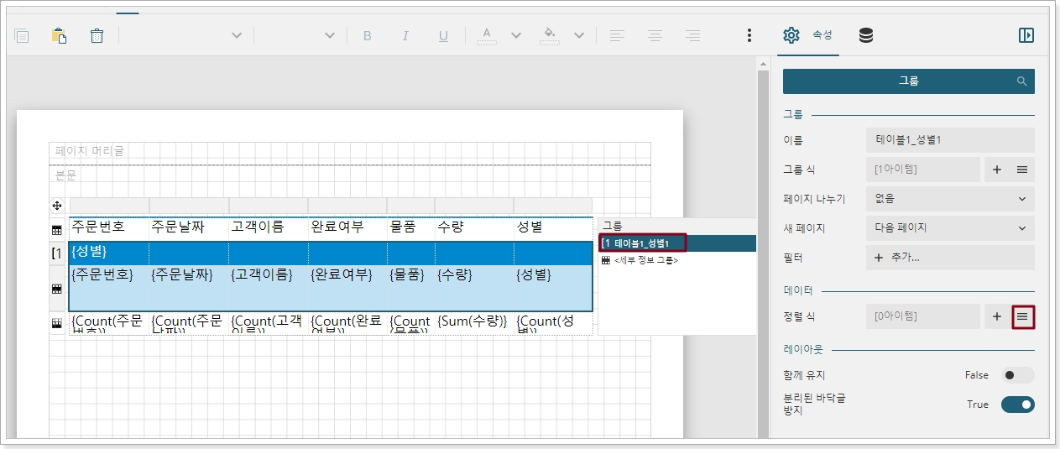Open toolbar overflow three-dots menu
Viewport: 1060px width, 449px height.
click(749, 35)
